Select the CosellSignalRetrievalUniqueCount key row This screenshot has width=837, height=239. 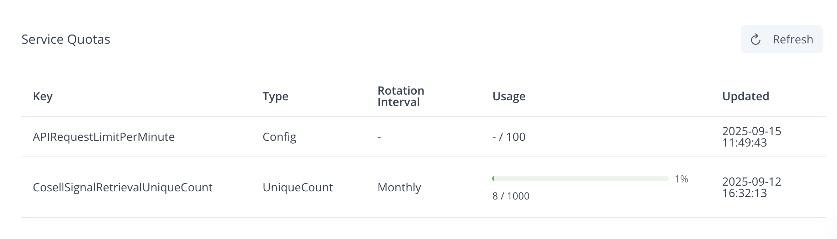122,187
